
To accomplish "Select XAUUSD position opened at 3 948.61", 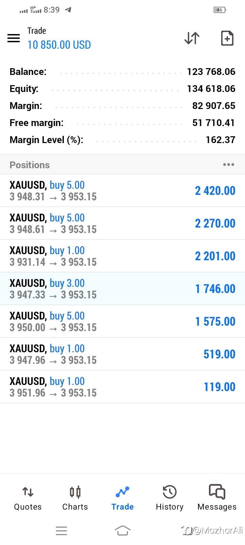I will (x=122, y=223).
